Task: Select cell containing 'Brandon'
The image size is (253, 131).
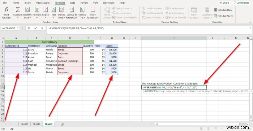Action: tap(37, 53)
